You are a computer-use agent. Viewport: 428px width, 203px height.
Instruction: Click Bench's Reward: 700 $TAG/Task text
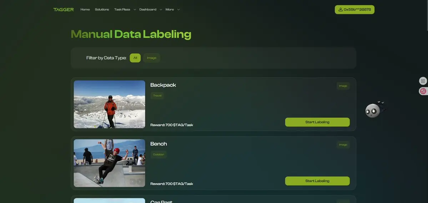tap(172, 184)
